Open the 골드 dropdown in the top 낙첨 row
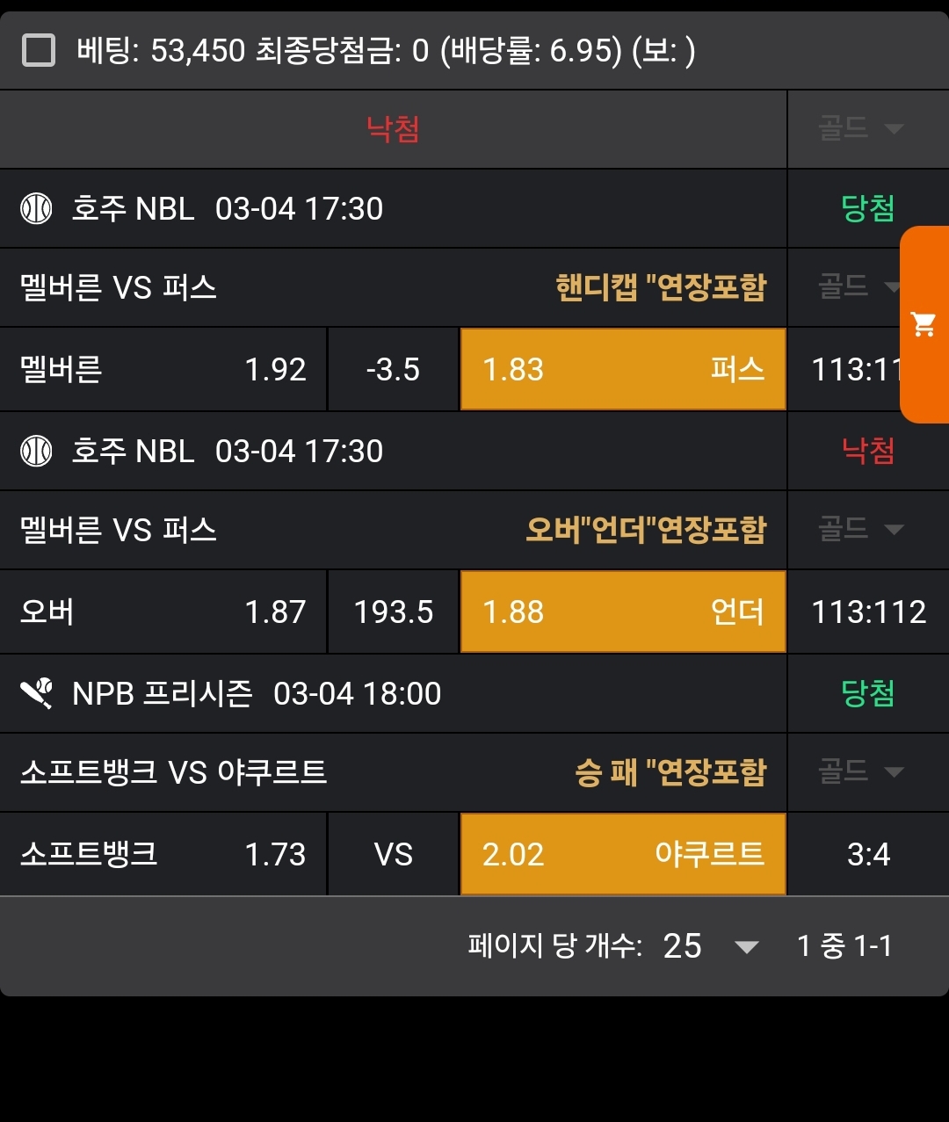The width and height of the screenshot is (949, 1122). coord(860,129)
